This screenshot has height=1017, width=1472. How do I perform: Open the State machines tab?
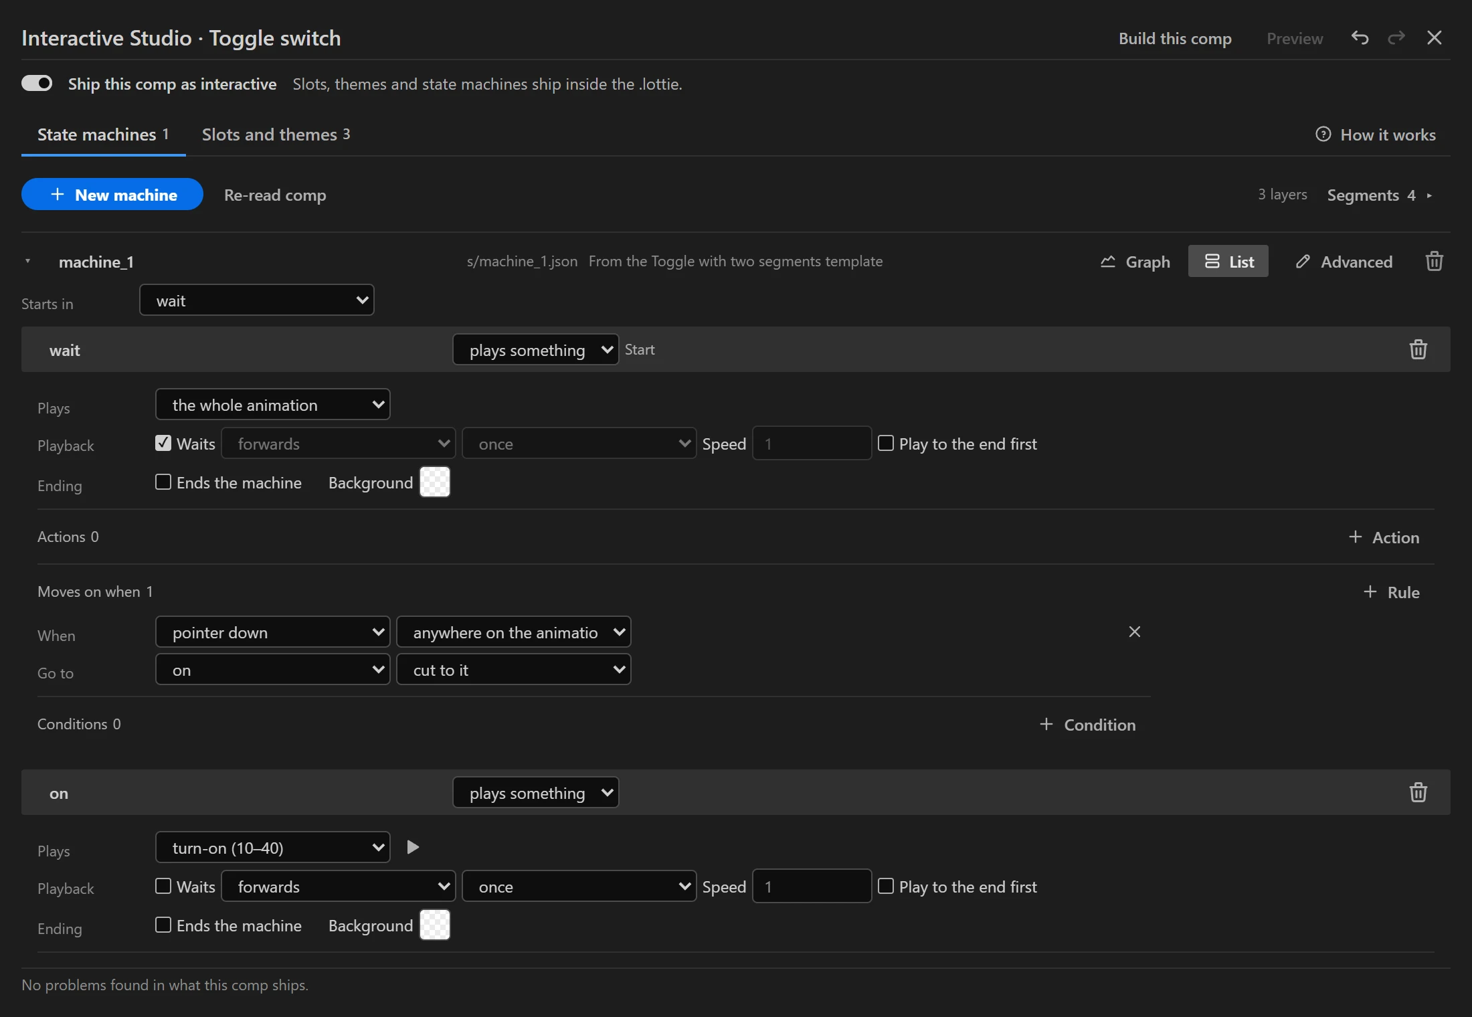pyautogui.click(x=103, y=134)
